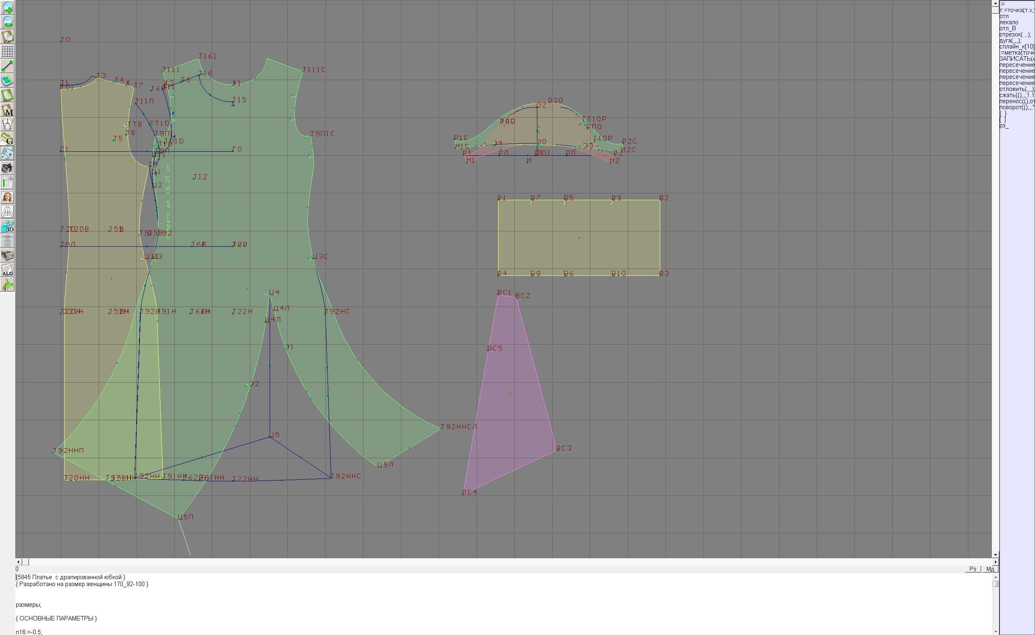Click the ALG algorithm sheet icon

click(x=7, y=270)
